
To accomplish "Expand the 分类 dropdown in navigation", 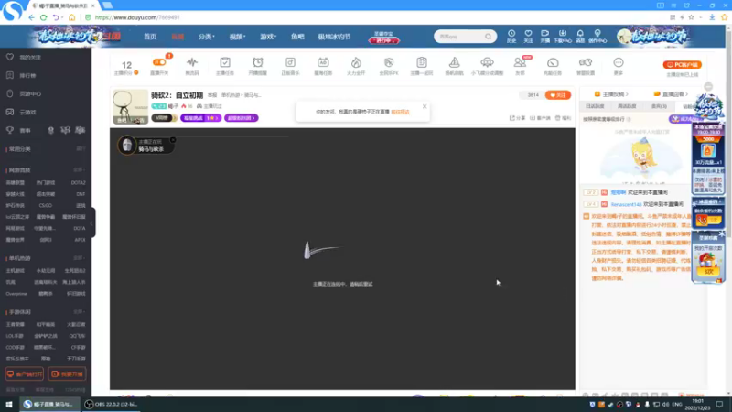I will 206,37.
